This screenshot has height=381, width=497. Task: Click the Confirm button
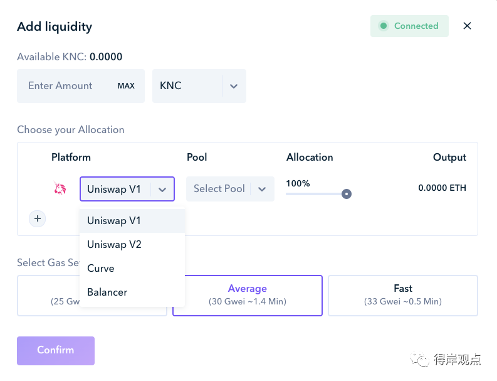point(56,351)
